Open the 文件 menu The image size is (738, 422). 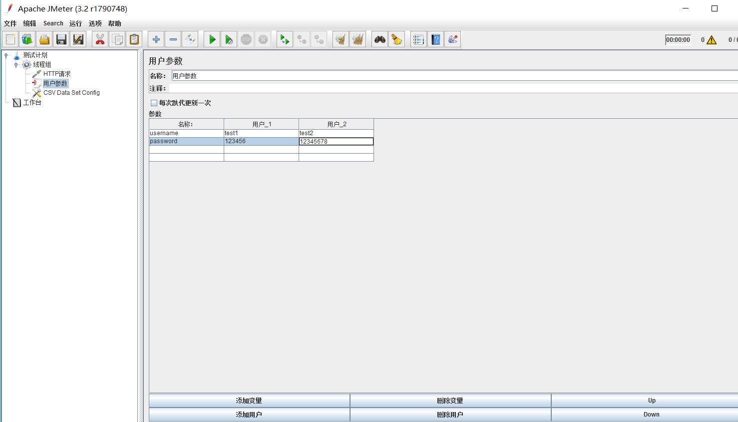(x=10, y=23)
